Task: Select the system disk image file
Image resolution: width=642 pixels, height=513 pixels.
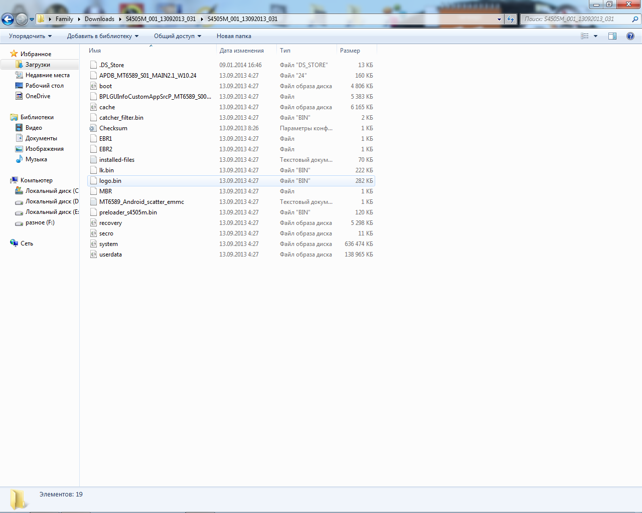Action: 108,244
